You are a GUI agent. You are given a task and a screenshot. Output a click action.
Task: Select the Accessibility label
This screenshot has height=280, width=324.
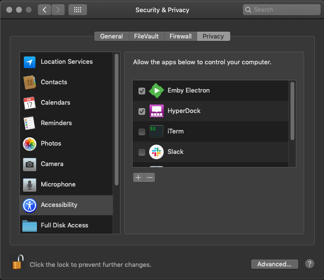click(x=59, y=205)
